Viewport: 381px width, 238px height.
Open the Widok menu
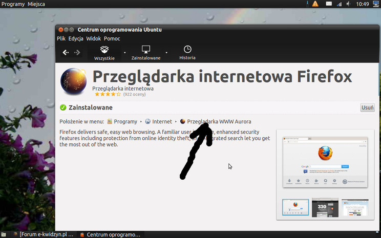[93, 38]
